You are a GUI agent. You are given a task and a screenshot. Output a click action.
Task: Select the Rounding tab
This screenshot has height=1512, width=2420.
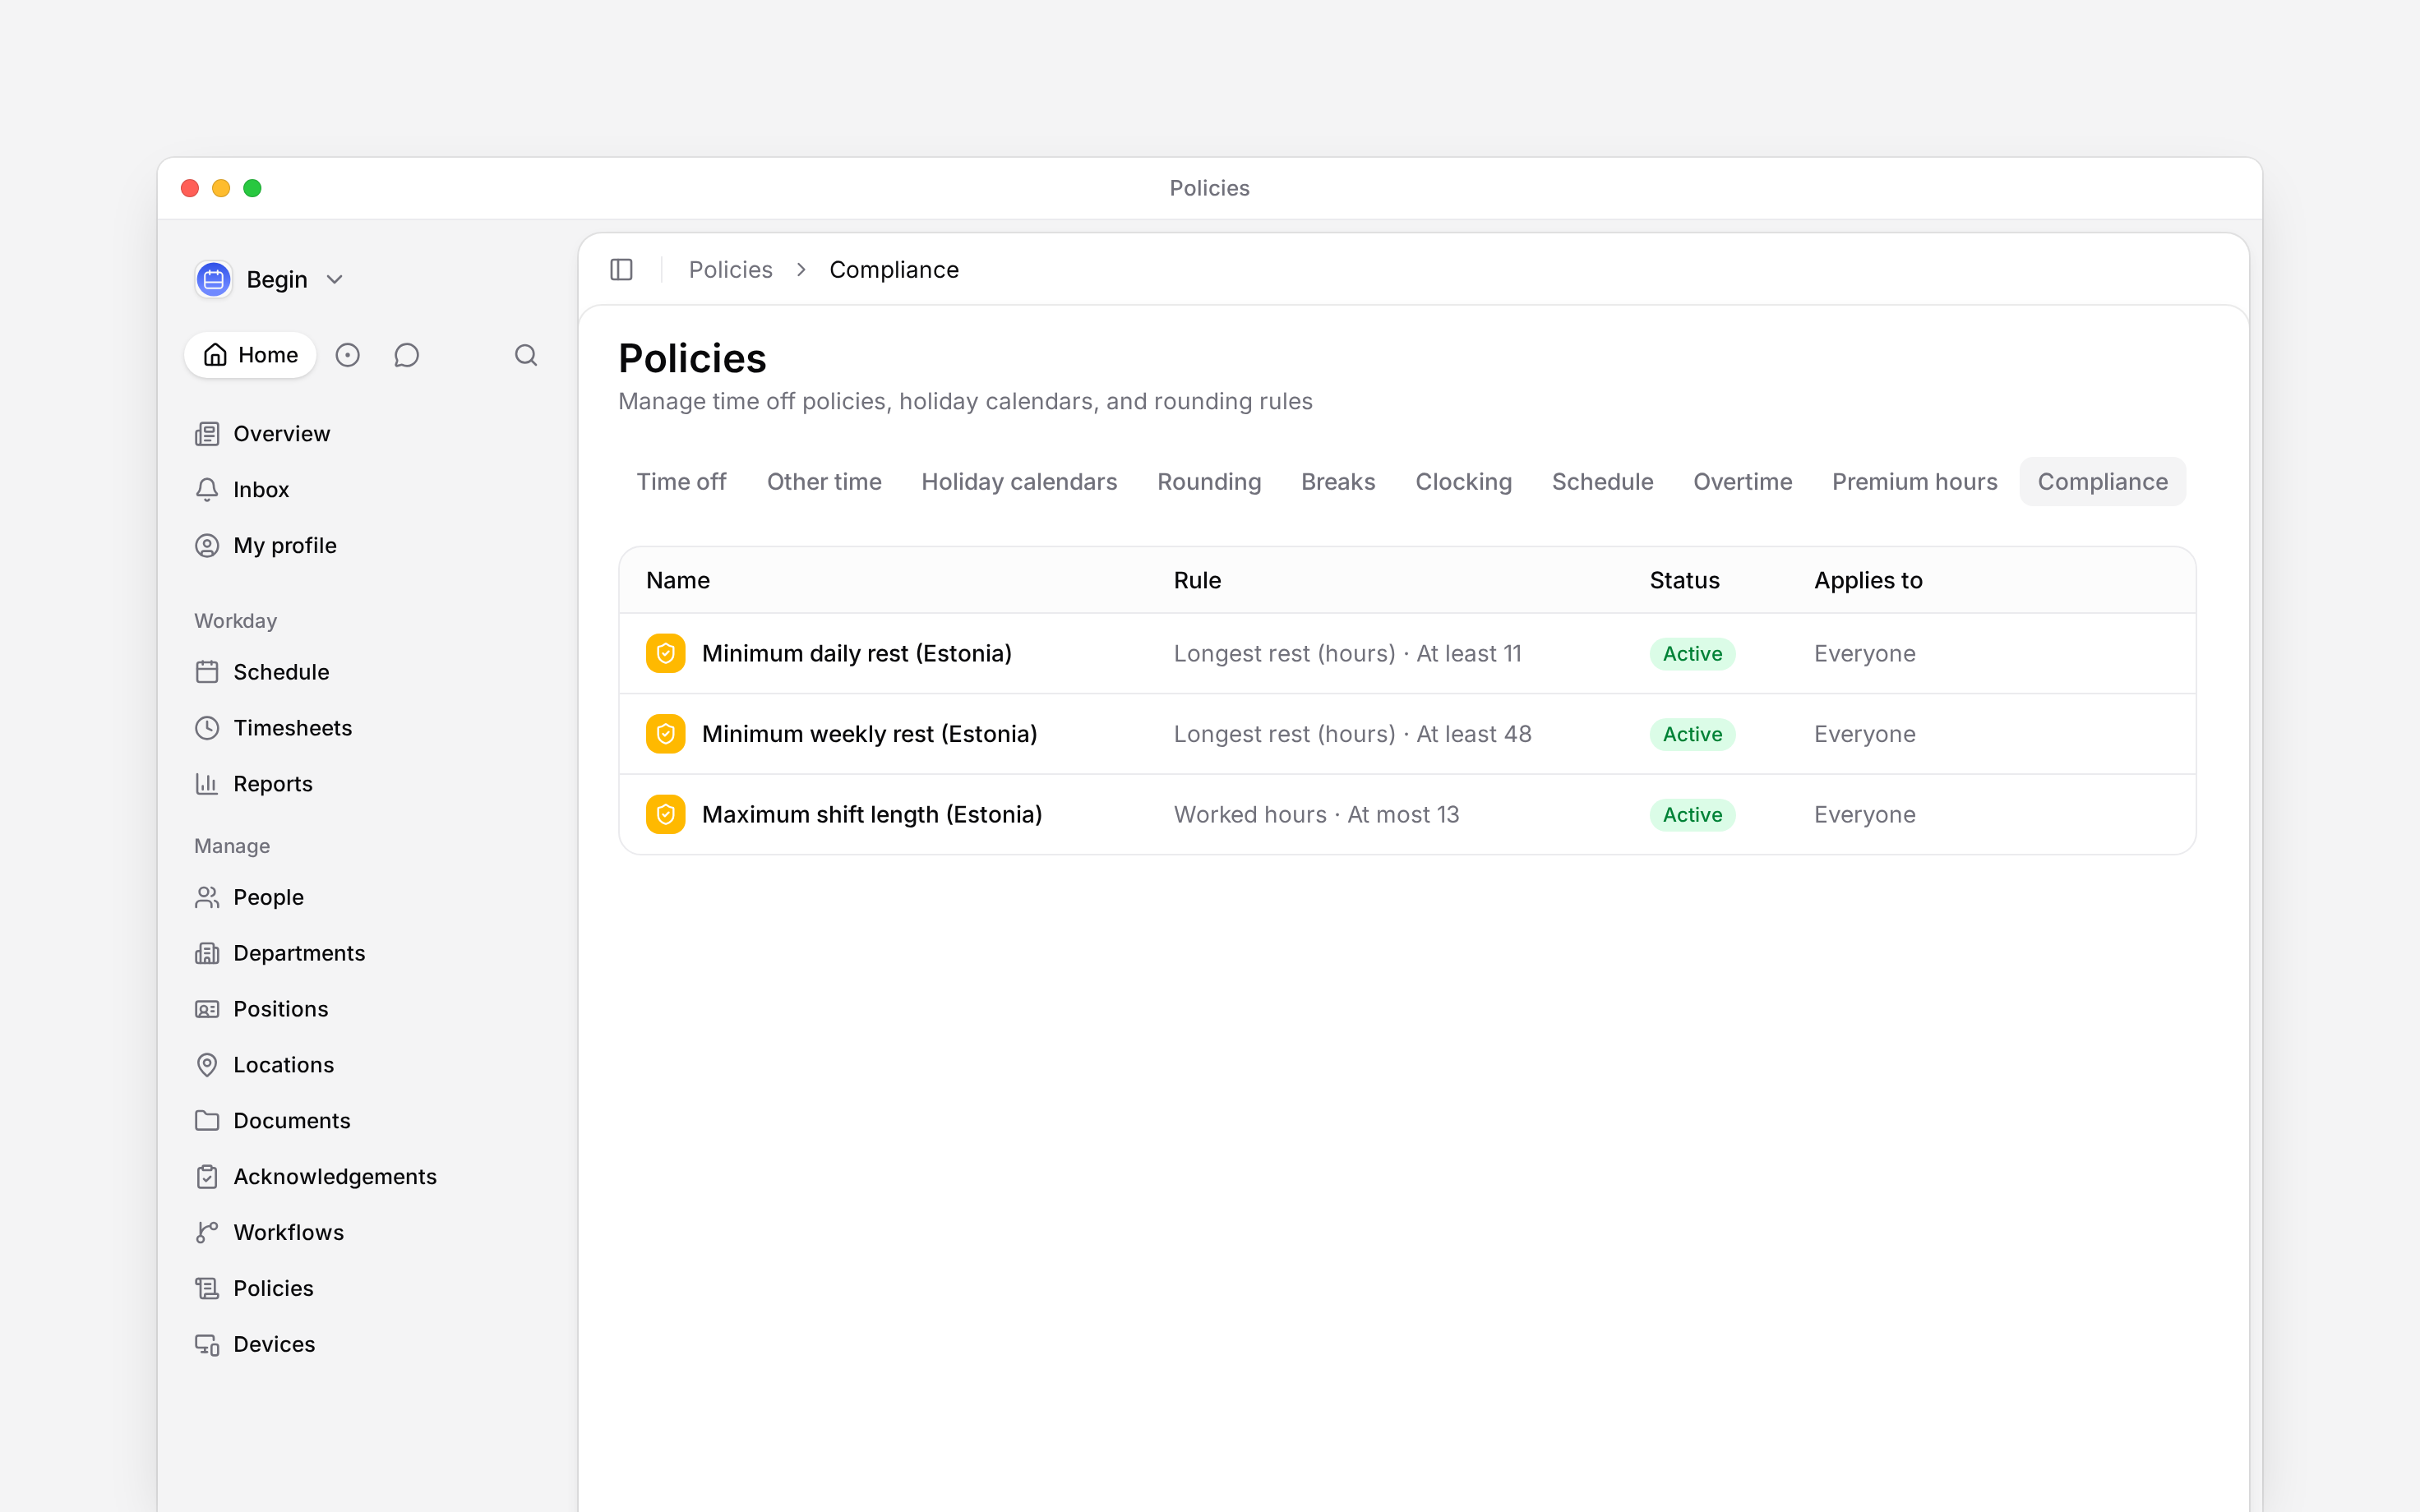click(x=1209, y=482)
